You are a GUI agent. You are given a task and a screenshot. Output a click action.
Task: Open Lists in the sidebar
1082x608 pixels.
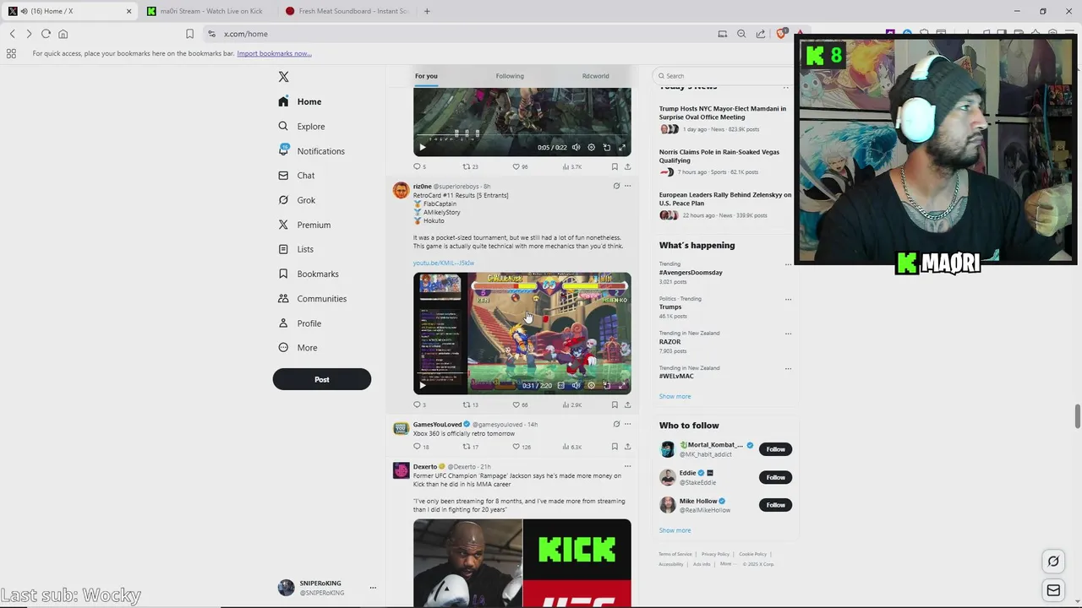click(296, 249)
